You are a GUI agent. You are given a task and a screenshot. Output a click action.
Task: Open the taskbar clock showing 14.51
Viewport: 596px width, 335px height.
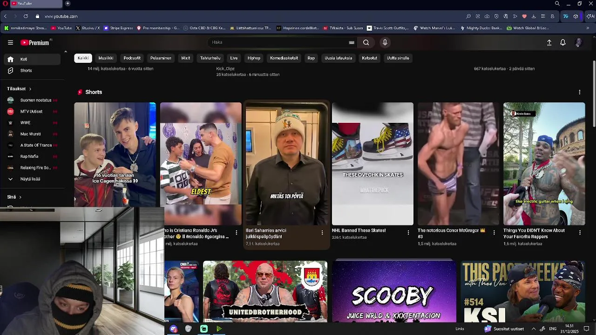point(569,328)
